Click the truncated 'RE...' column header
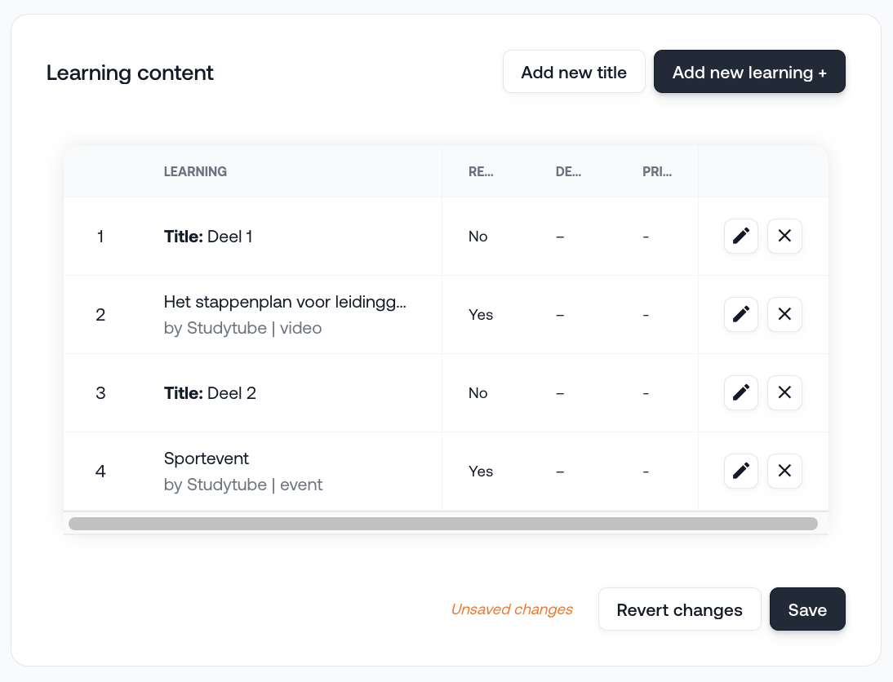893x682 pixels. click(481, 172)
